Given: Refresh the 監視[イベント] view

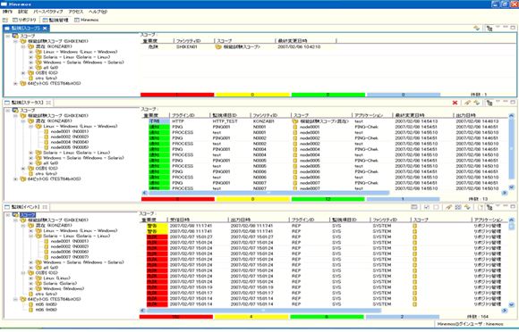Looking at the screenshot, I should 467,207.
